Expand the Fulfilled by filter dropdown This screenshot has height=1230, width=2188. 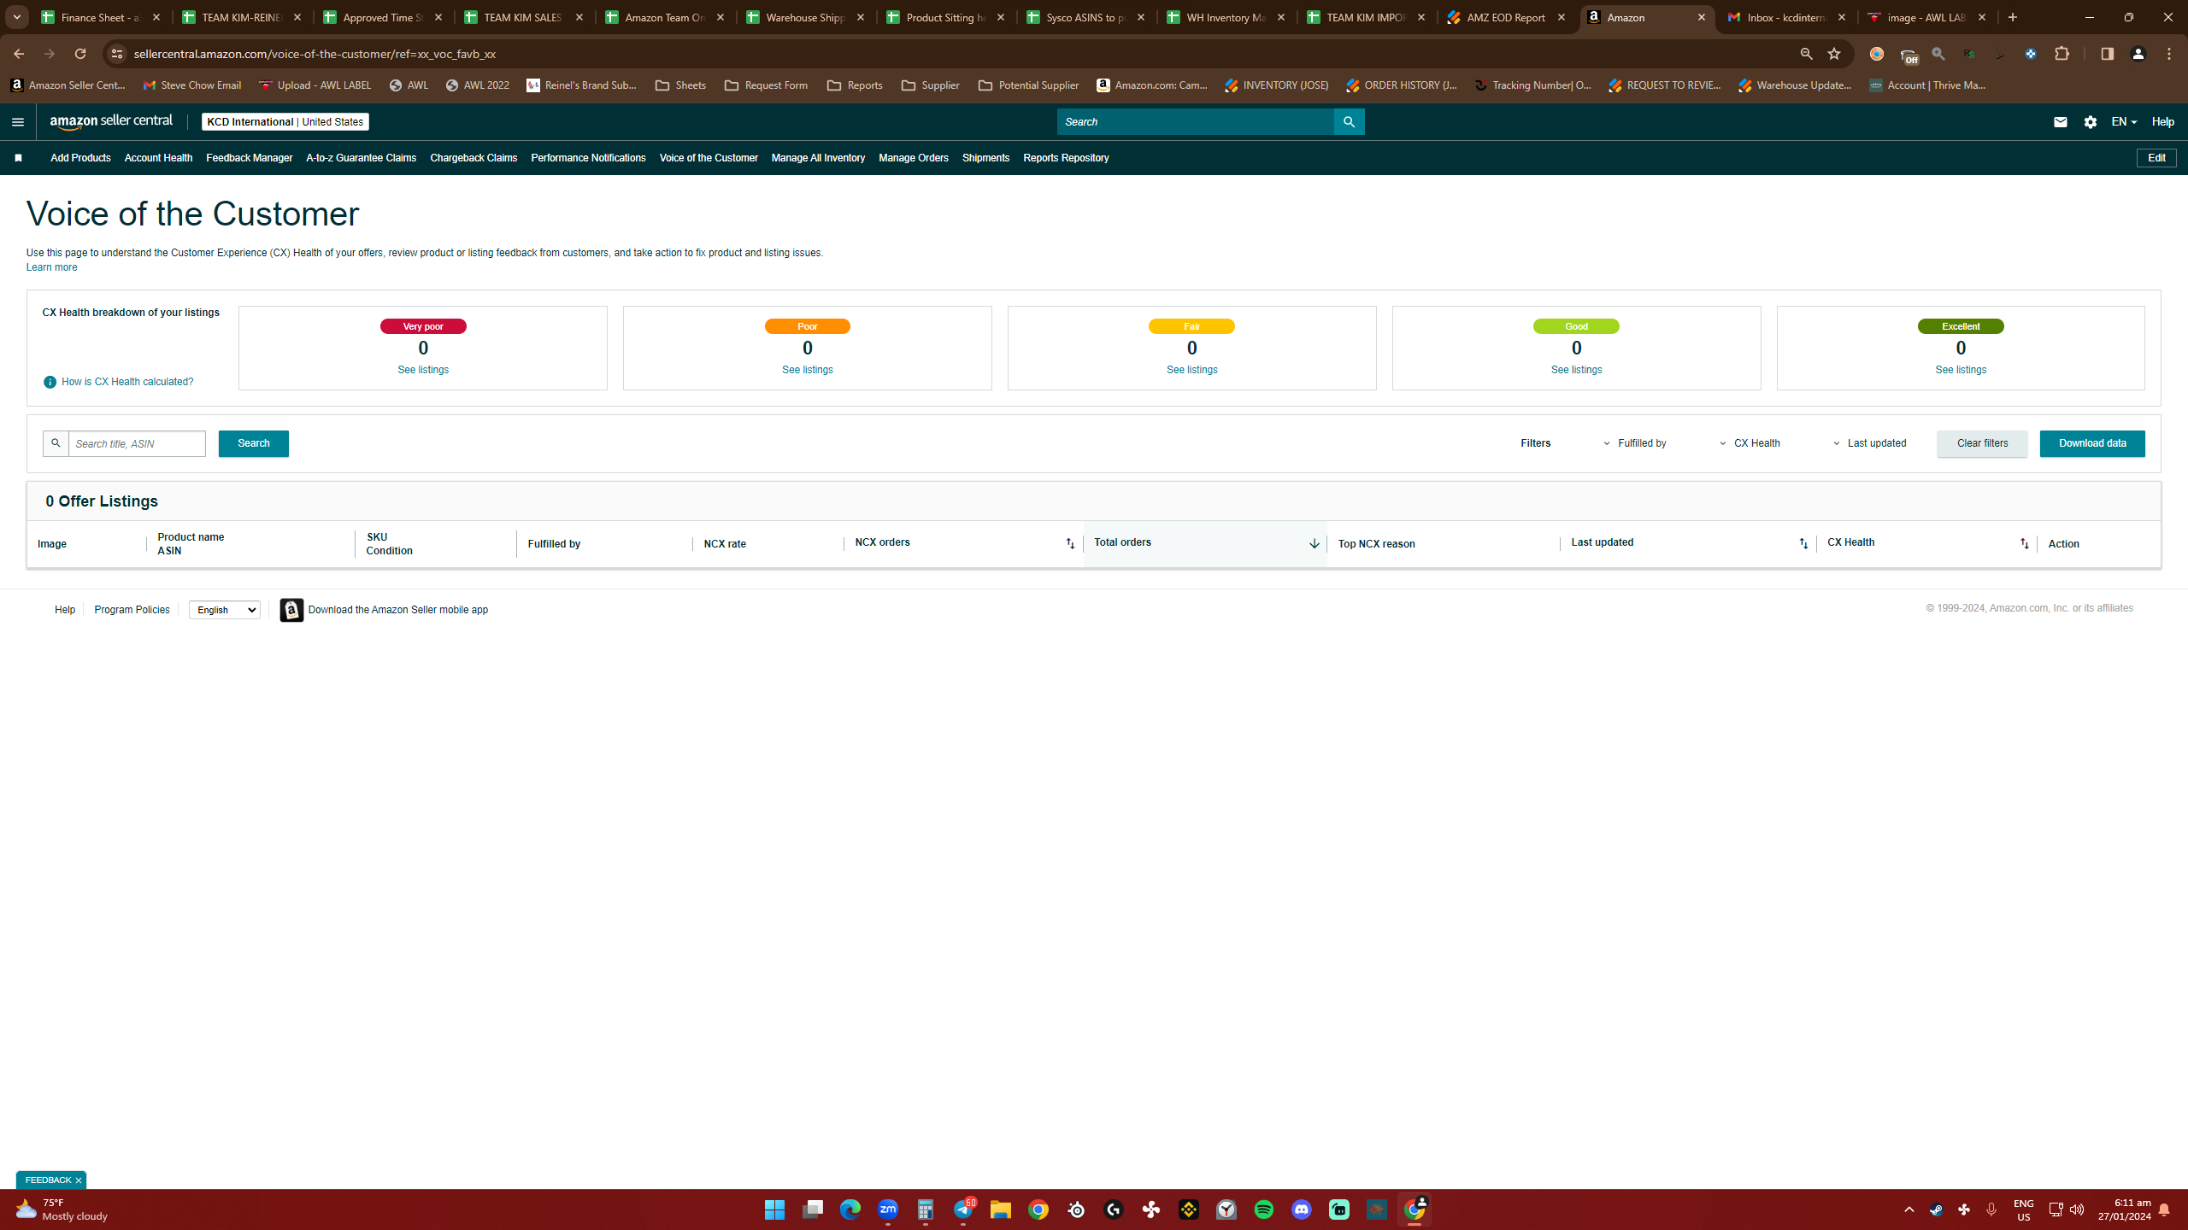click(1634, 443)
